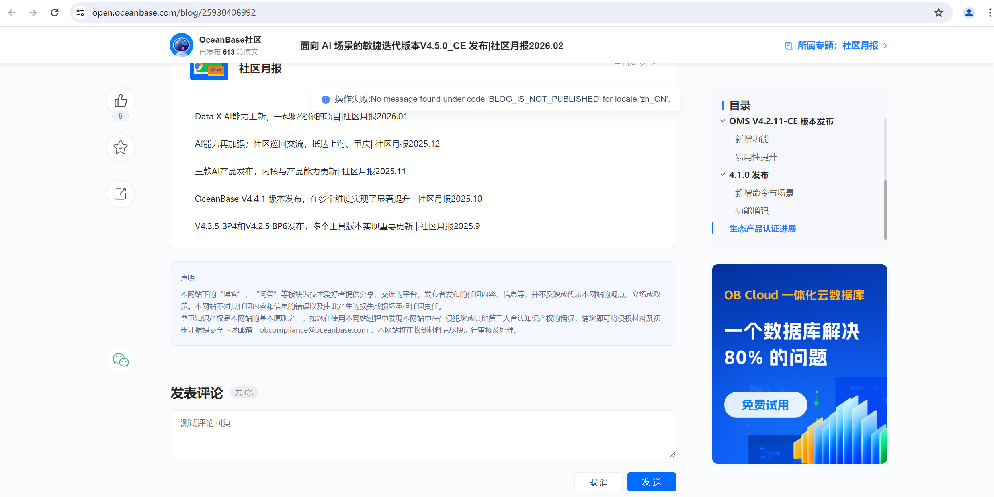The height and width of the screenshot is (497, 994).
Task: Click the WeChat share icon
Action: 121,360
